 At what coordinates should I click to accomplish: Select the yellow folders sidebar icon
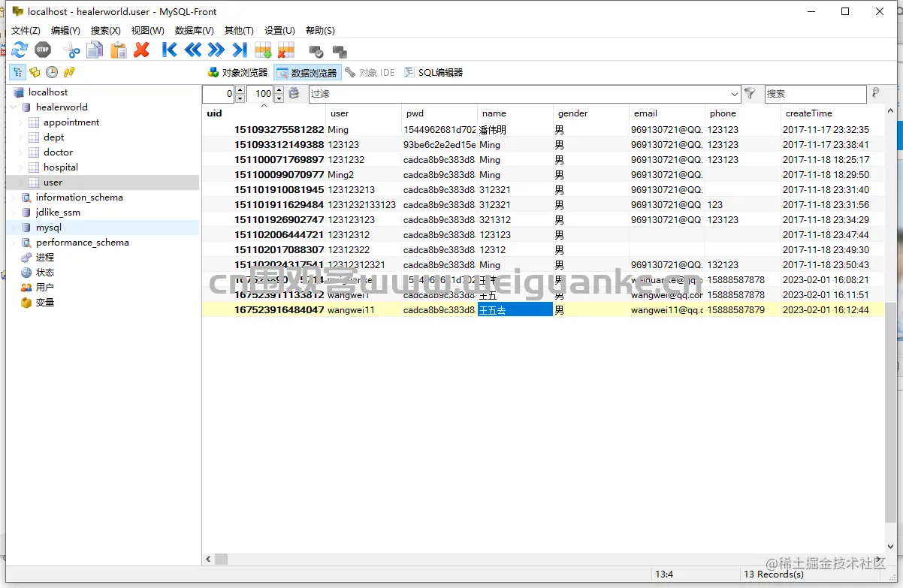point(35,72)
